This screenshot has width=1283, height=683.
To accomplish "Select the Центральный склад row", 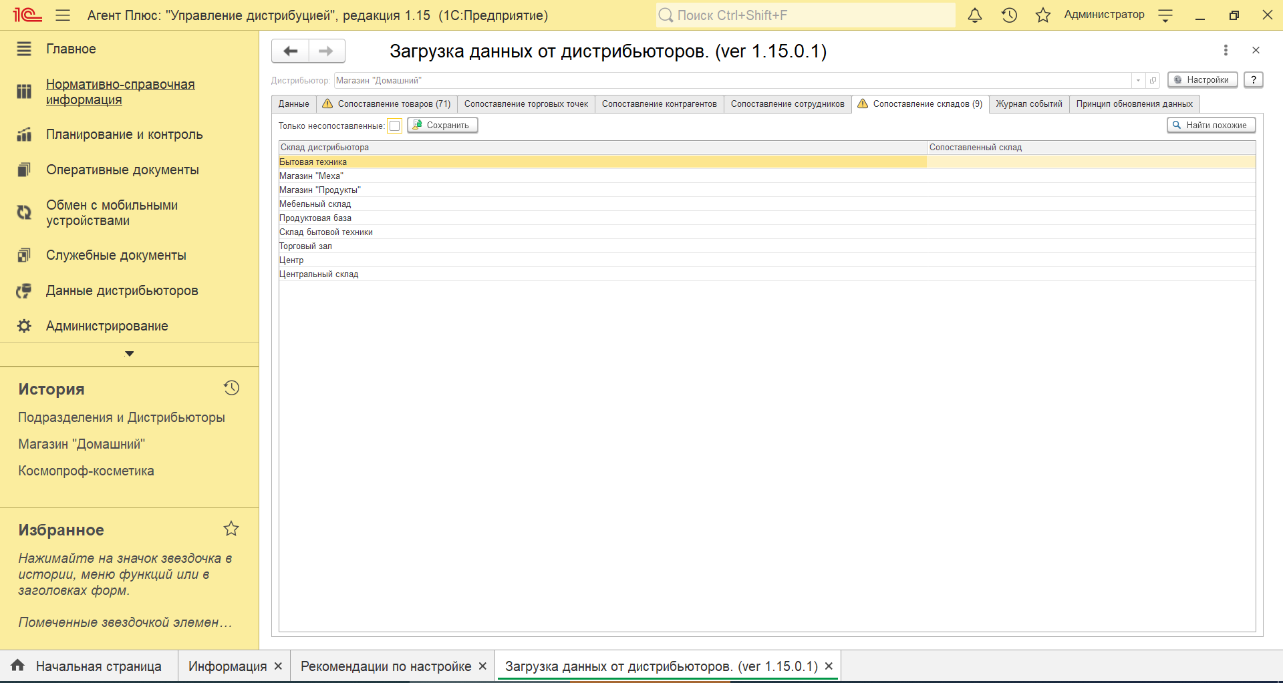I will pyautogui.click(x=767, y=274).
